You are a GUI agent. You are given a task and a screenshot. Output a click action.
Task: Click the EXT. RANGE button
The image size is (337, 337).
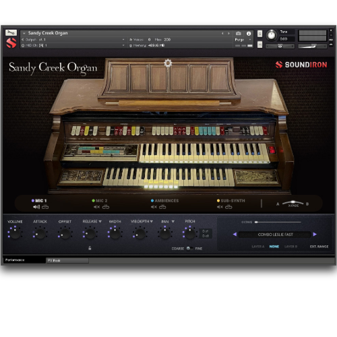click(x=319, y=247)
